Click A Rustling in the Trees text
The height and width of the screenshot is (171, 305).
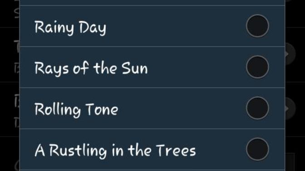point(115,151)
